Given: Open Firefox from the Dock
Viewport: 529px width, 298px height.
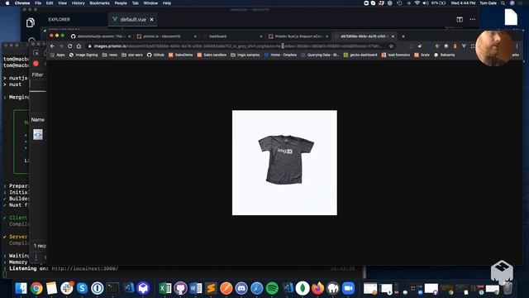Looking at the screenshot, I should tap(317, 288).
